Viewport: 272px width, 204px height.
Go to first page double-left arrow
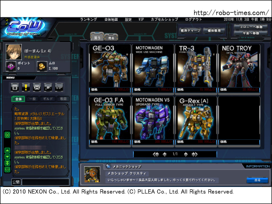156,154
